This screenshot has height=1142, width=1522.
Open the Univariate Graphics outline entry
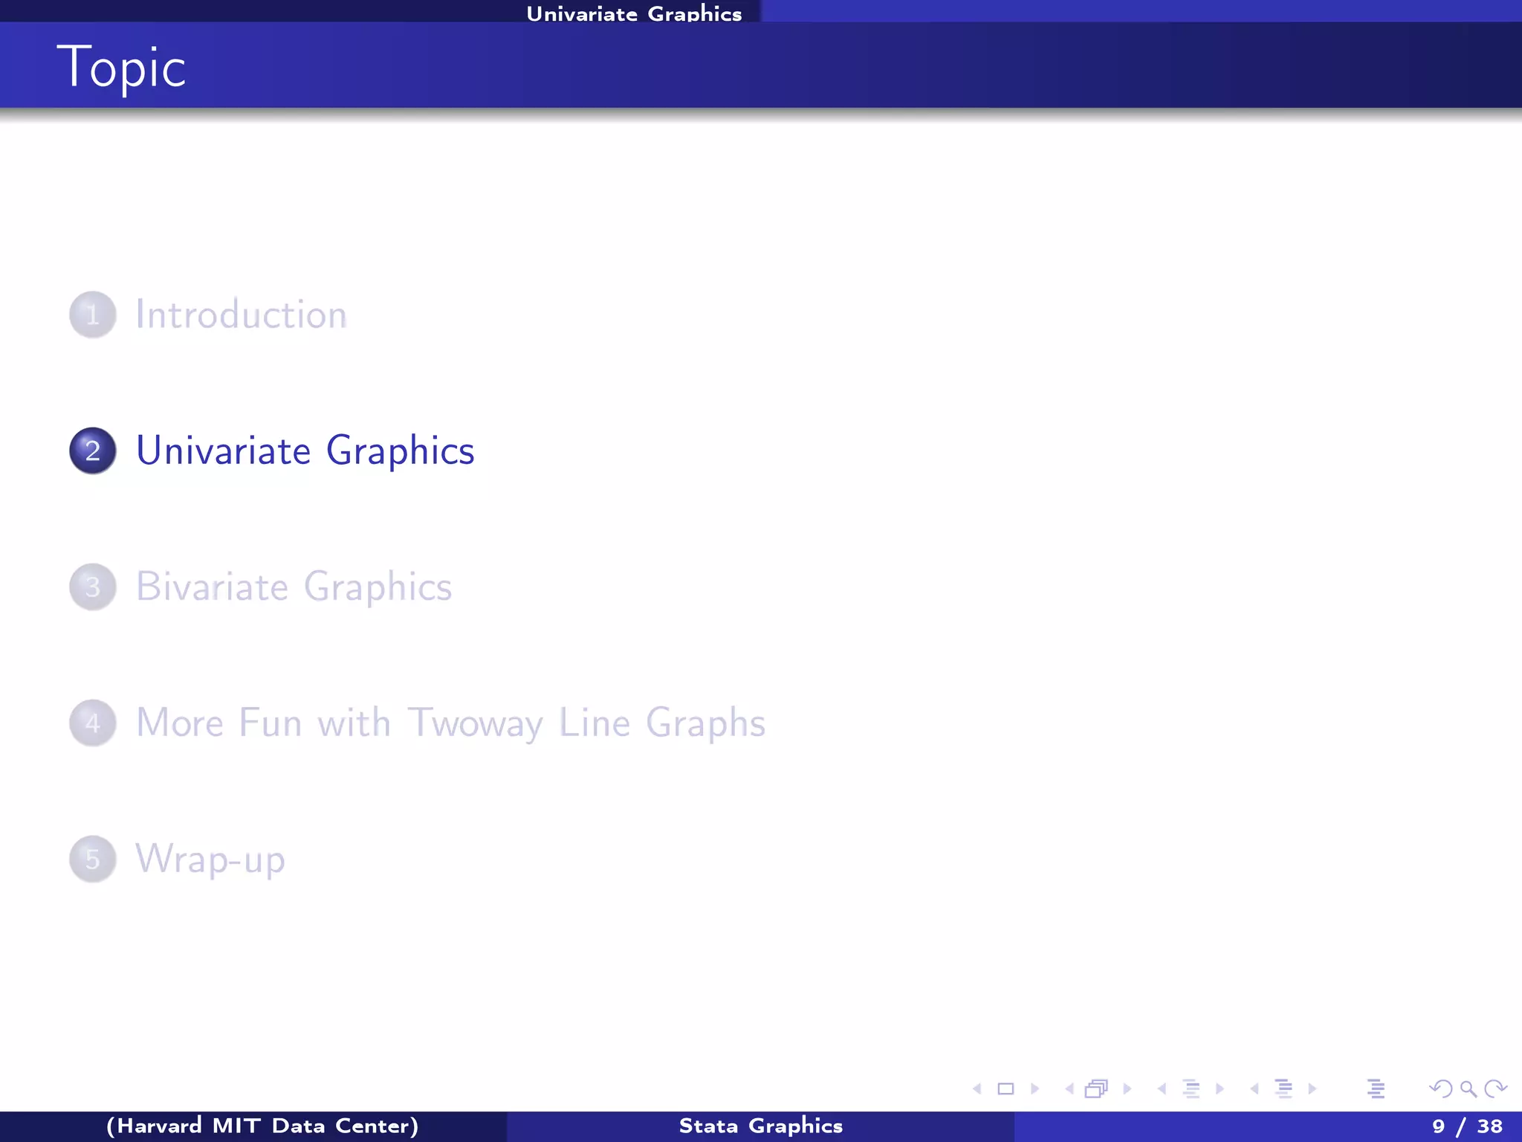pyautogui.click(x=305, y=452)
